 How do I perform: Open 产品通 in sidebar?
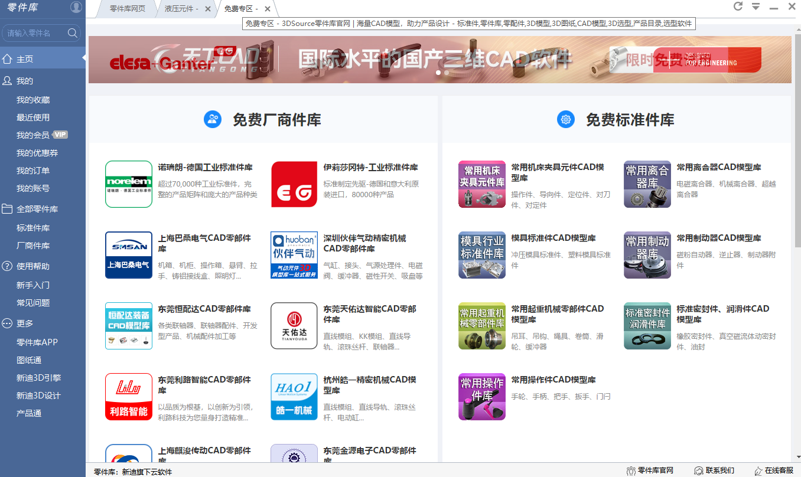tap(29, 413)
